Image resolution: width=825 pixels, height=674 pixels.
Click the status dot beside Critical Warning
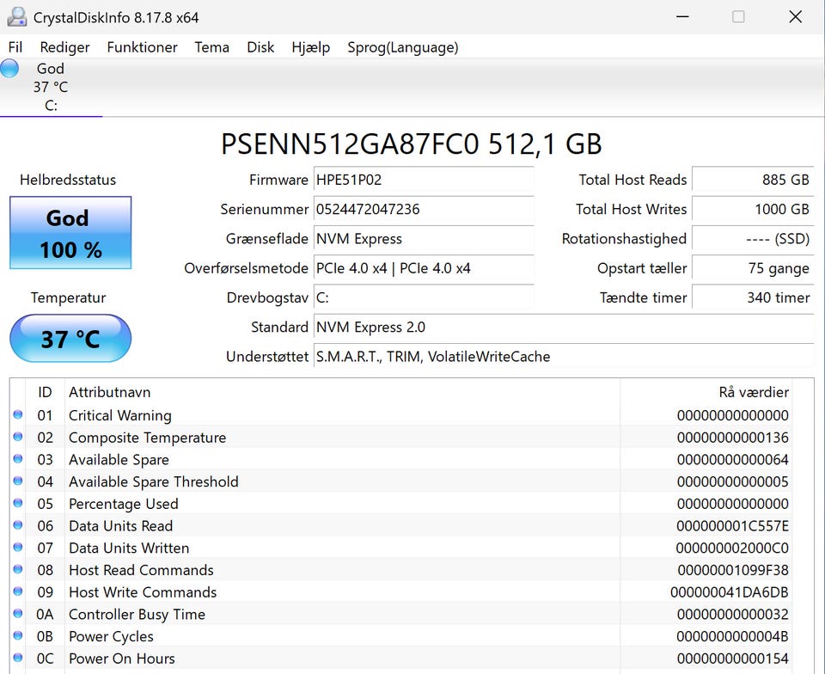tap(18, 415)
